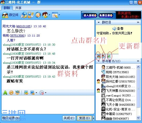Image resolution: width=142 pixels, height=123 pixels.
Task: Switch to the 共享 tab
Action: point(18,8)
